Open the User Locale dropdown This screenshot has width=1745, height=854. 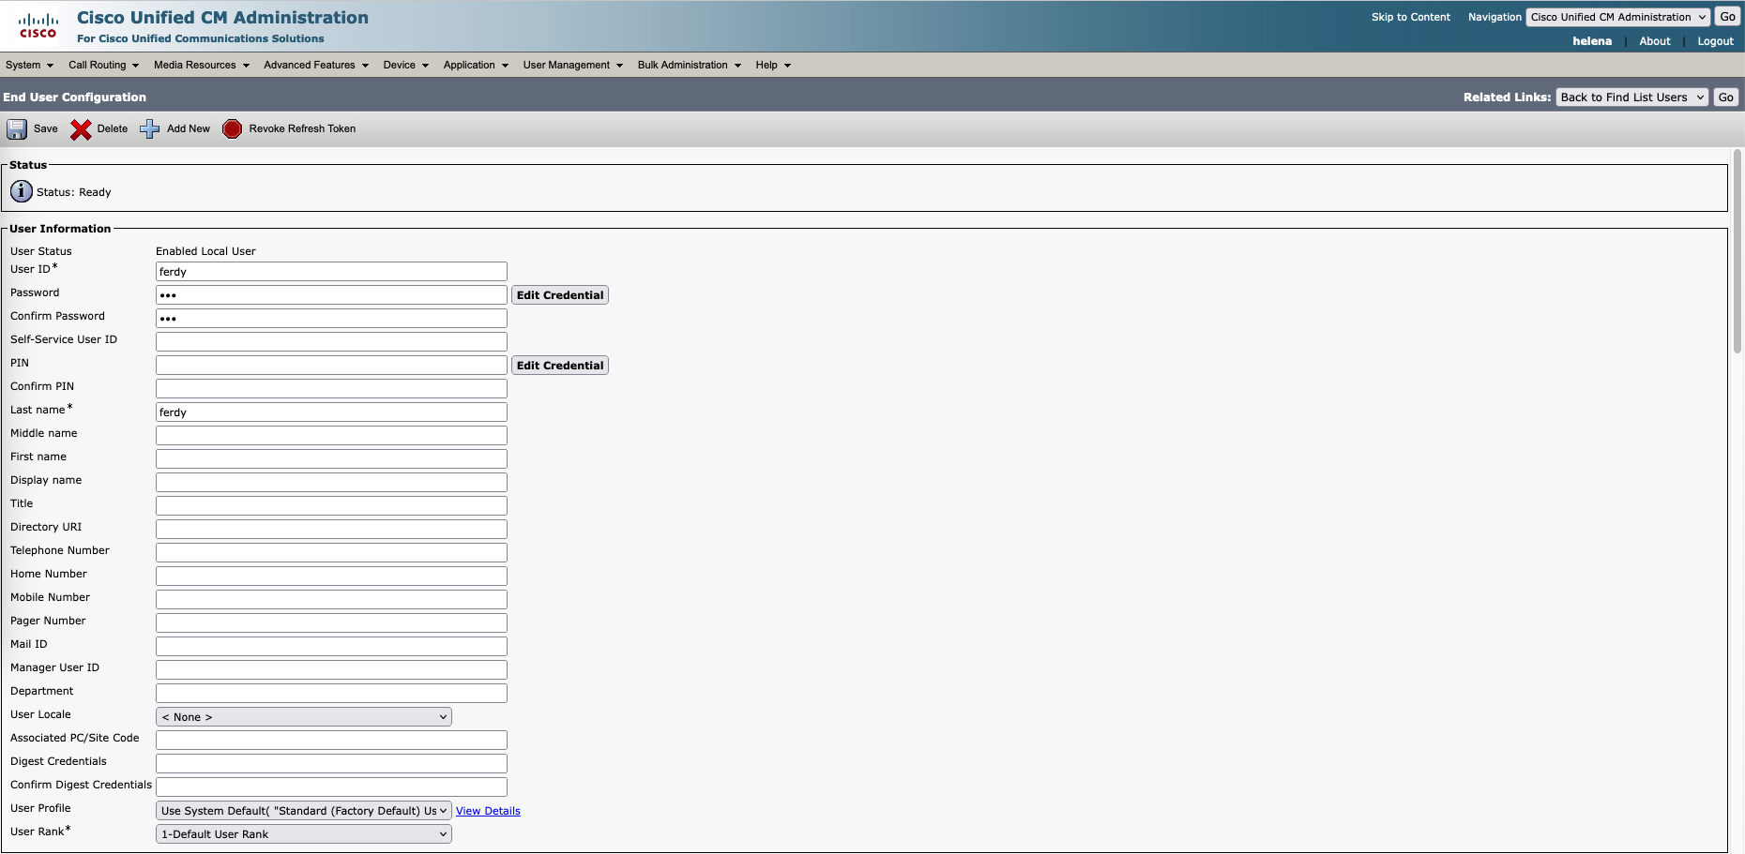click(x=303, y=717)
